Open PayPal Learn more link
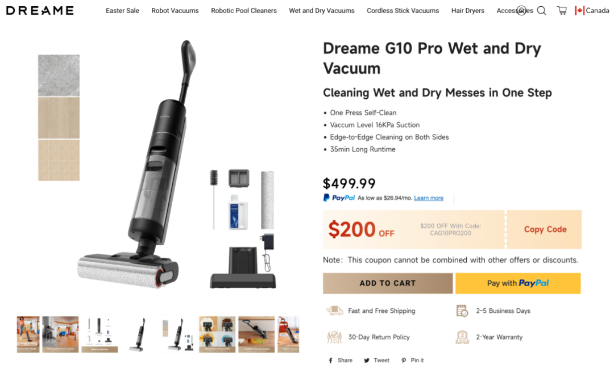614x377 pixels. point(429,198)
